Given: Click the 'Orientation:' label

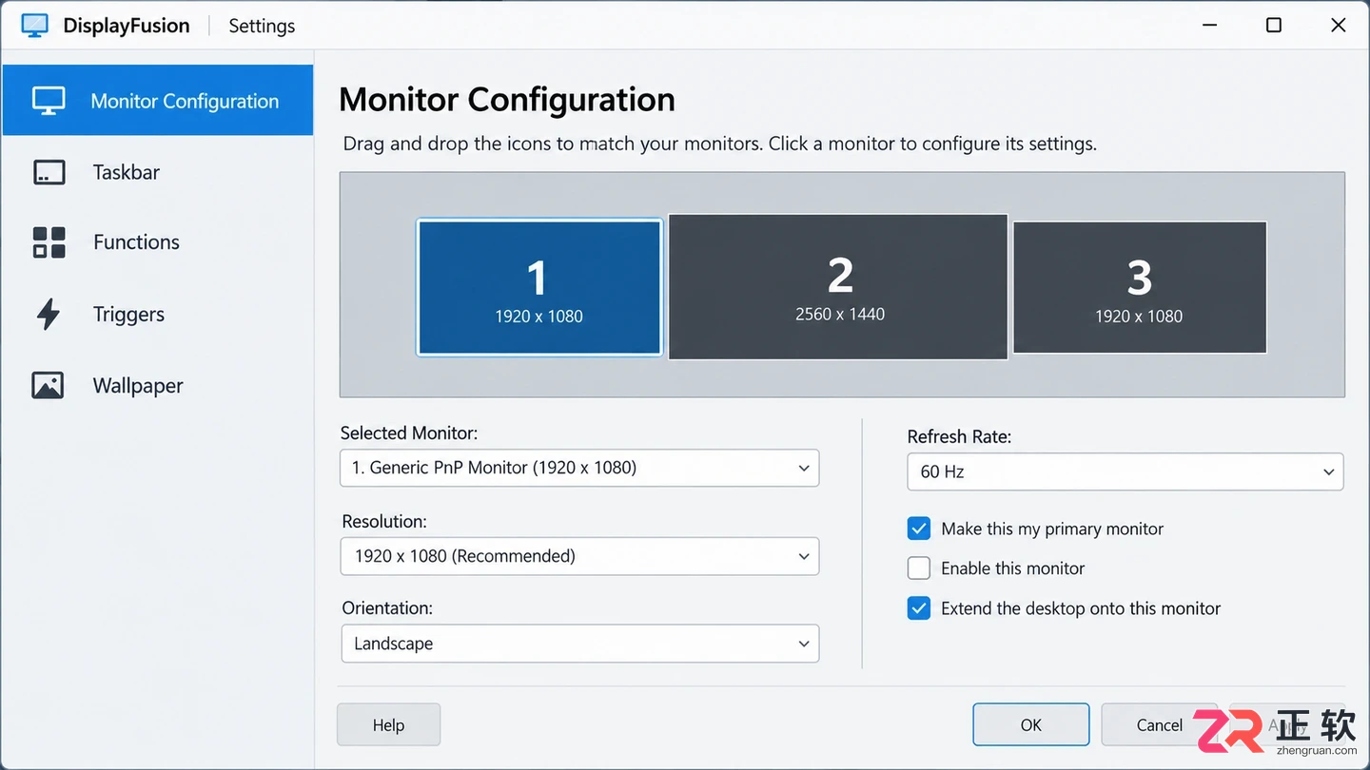Looking at the screenshot, I should (x=387, y=608).
